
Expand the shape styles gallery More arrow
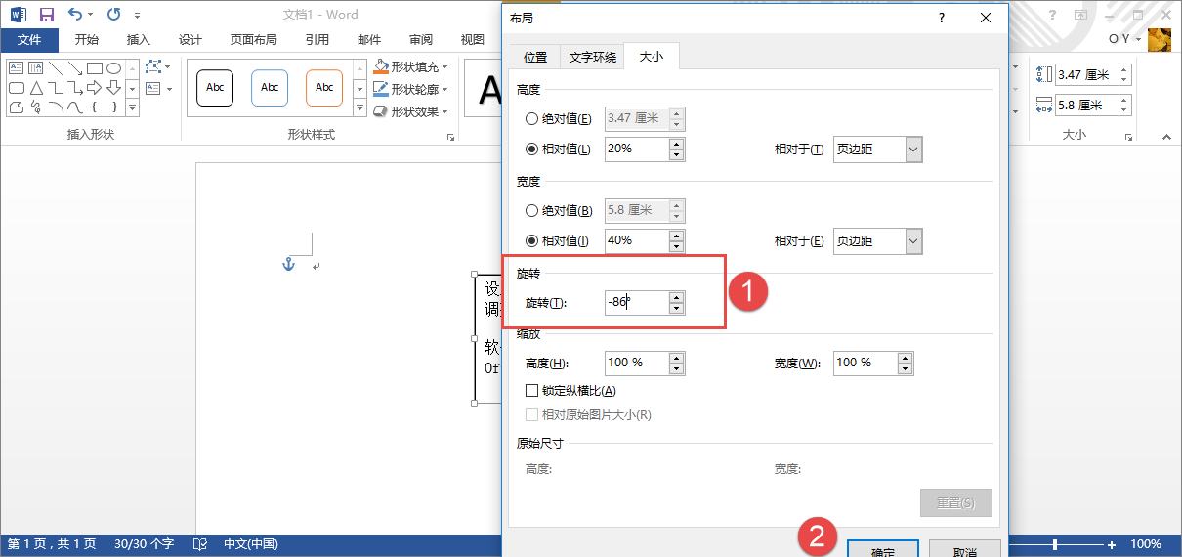(359, 108)
